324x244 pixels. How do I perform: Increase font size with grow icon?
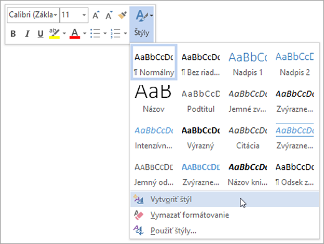(96, 15)
